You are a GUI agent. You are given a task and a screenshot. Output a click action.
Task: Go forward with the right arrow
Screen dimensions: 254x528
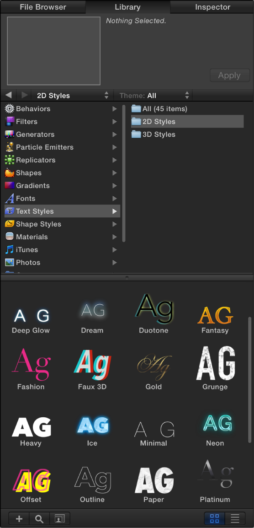tap(24, 95)
